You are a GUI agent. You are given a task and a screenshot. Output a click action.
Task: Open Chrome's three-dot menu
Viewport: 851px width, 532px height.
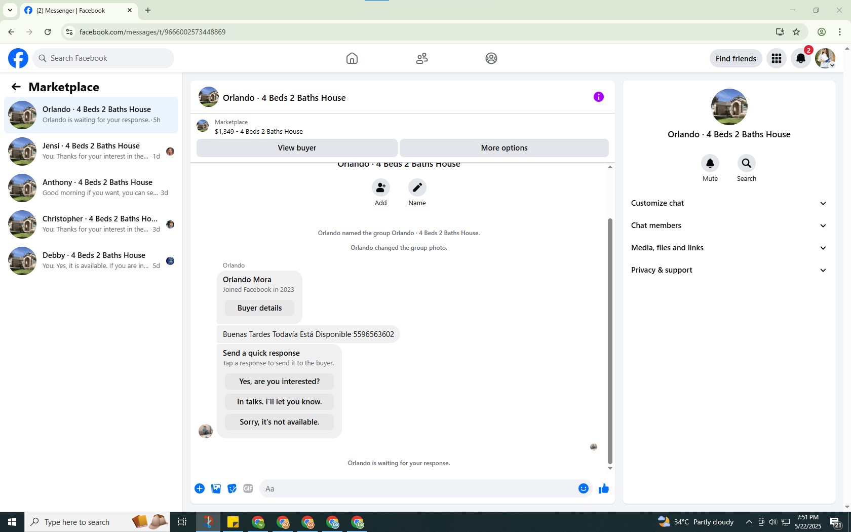click(x=840, y=32)
